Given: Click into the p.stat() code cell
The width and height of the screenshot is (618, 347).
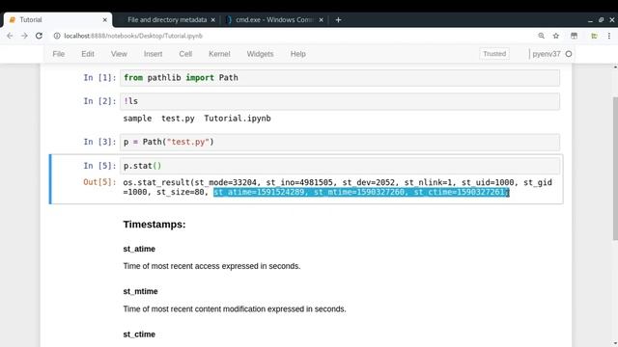Looking at the screenshot, I should tap(340, 166).
